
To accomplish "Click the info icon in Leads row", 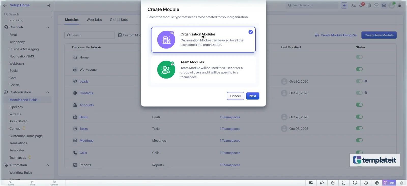I will [366, 81].
